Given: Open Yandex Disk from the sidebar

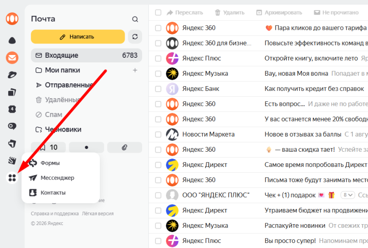Looking at the screenshot, I should click(12, 75).
